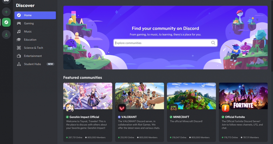Click the Minecraft server avatar icon

[x=174, y=108]
